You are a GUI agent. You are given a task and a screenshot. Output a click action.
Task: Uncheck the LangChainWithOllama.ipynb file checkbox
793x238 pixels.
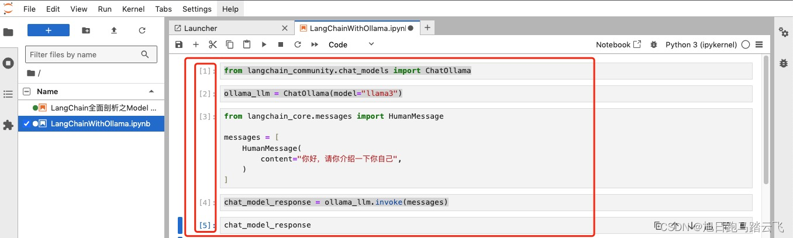(x=26, y=123)
